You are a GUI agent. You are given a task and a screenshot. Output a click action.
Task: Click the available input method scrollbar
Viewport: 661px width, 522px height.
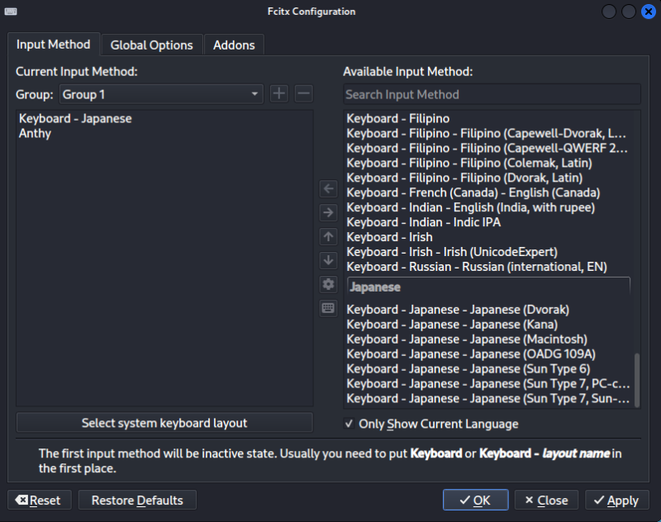(x=635, y=379)
